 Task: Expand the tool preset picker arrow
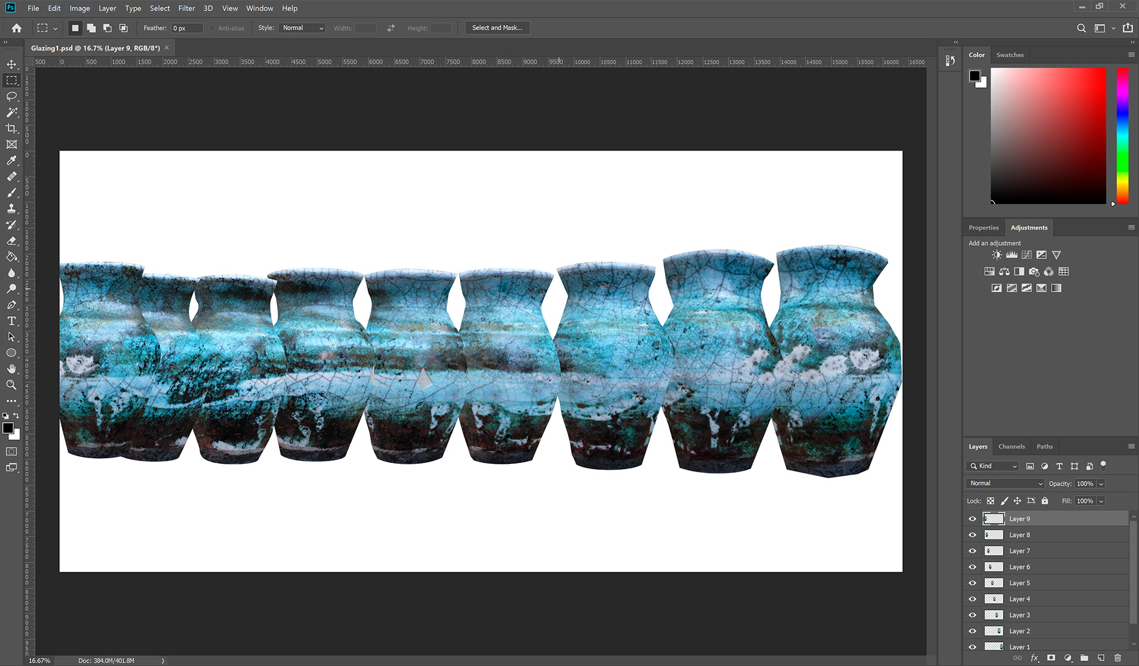point(55,28)
